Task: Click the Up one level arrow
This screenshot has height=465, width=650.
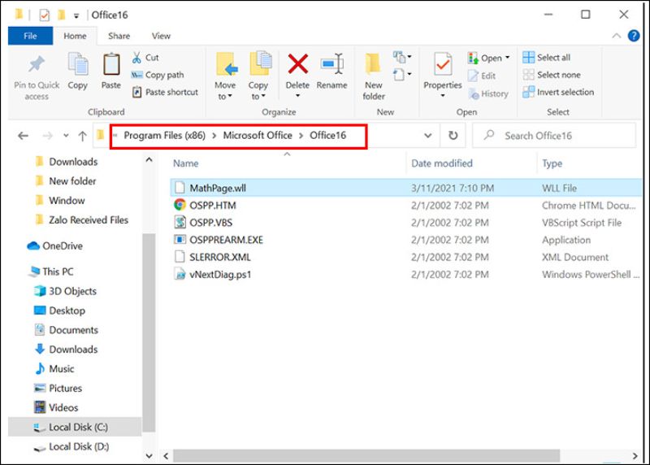Action: coord(83,136)
